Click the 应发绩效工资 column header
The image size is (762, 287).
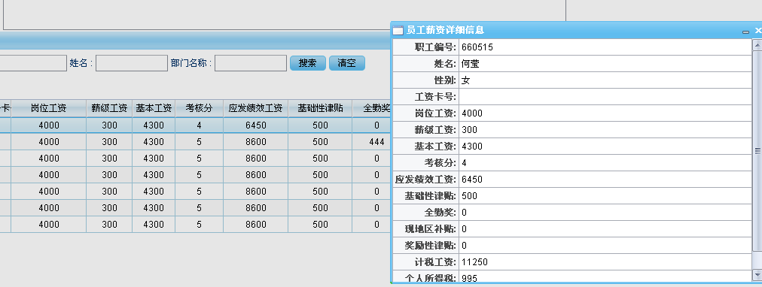(x=255, y=109)
